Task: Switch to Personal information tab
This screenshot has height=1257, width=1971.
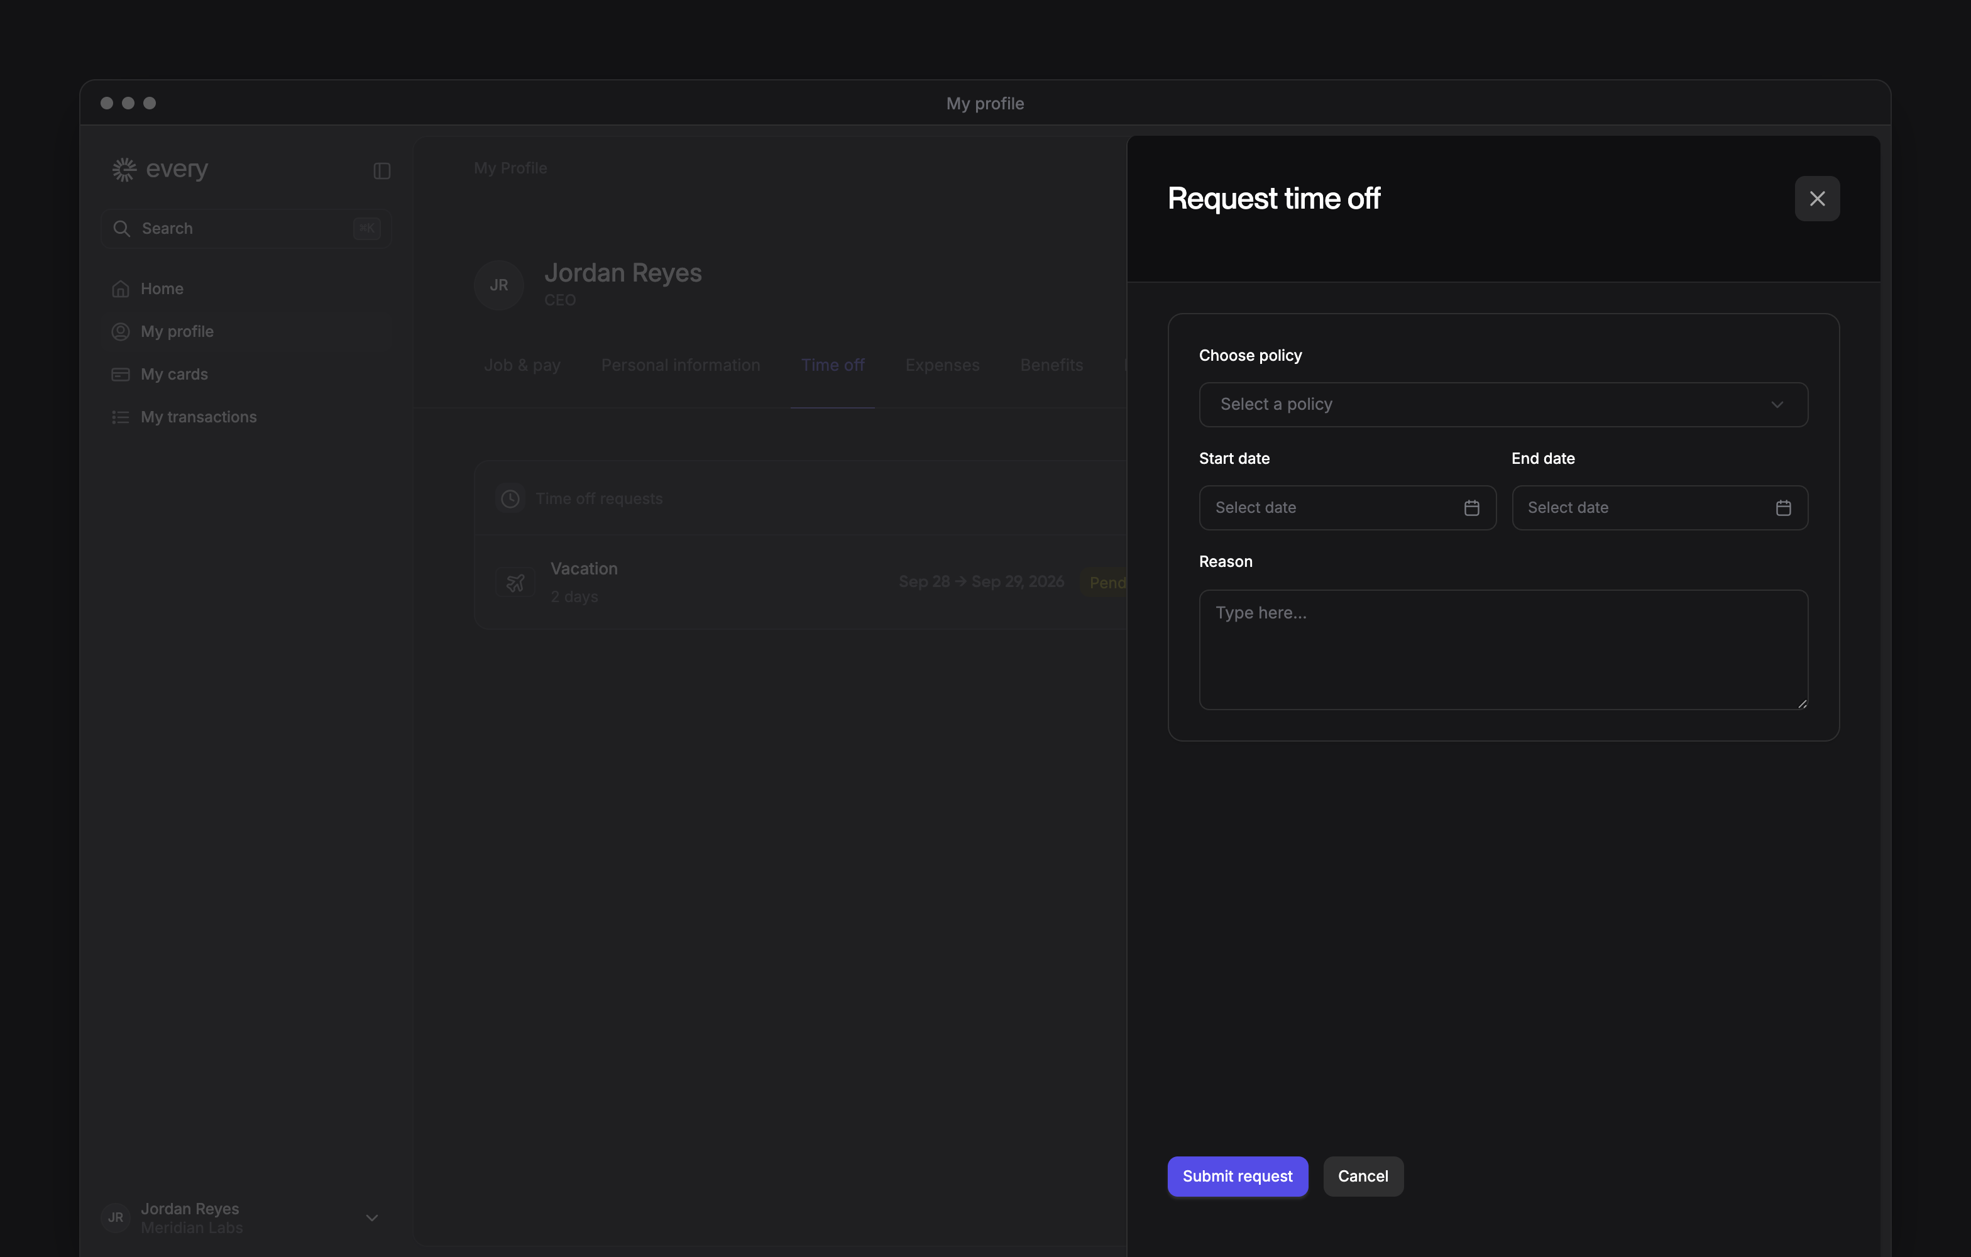Action: 680,365
